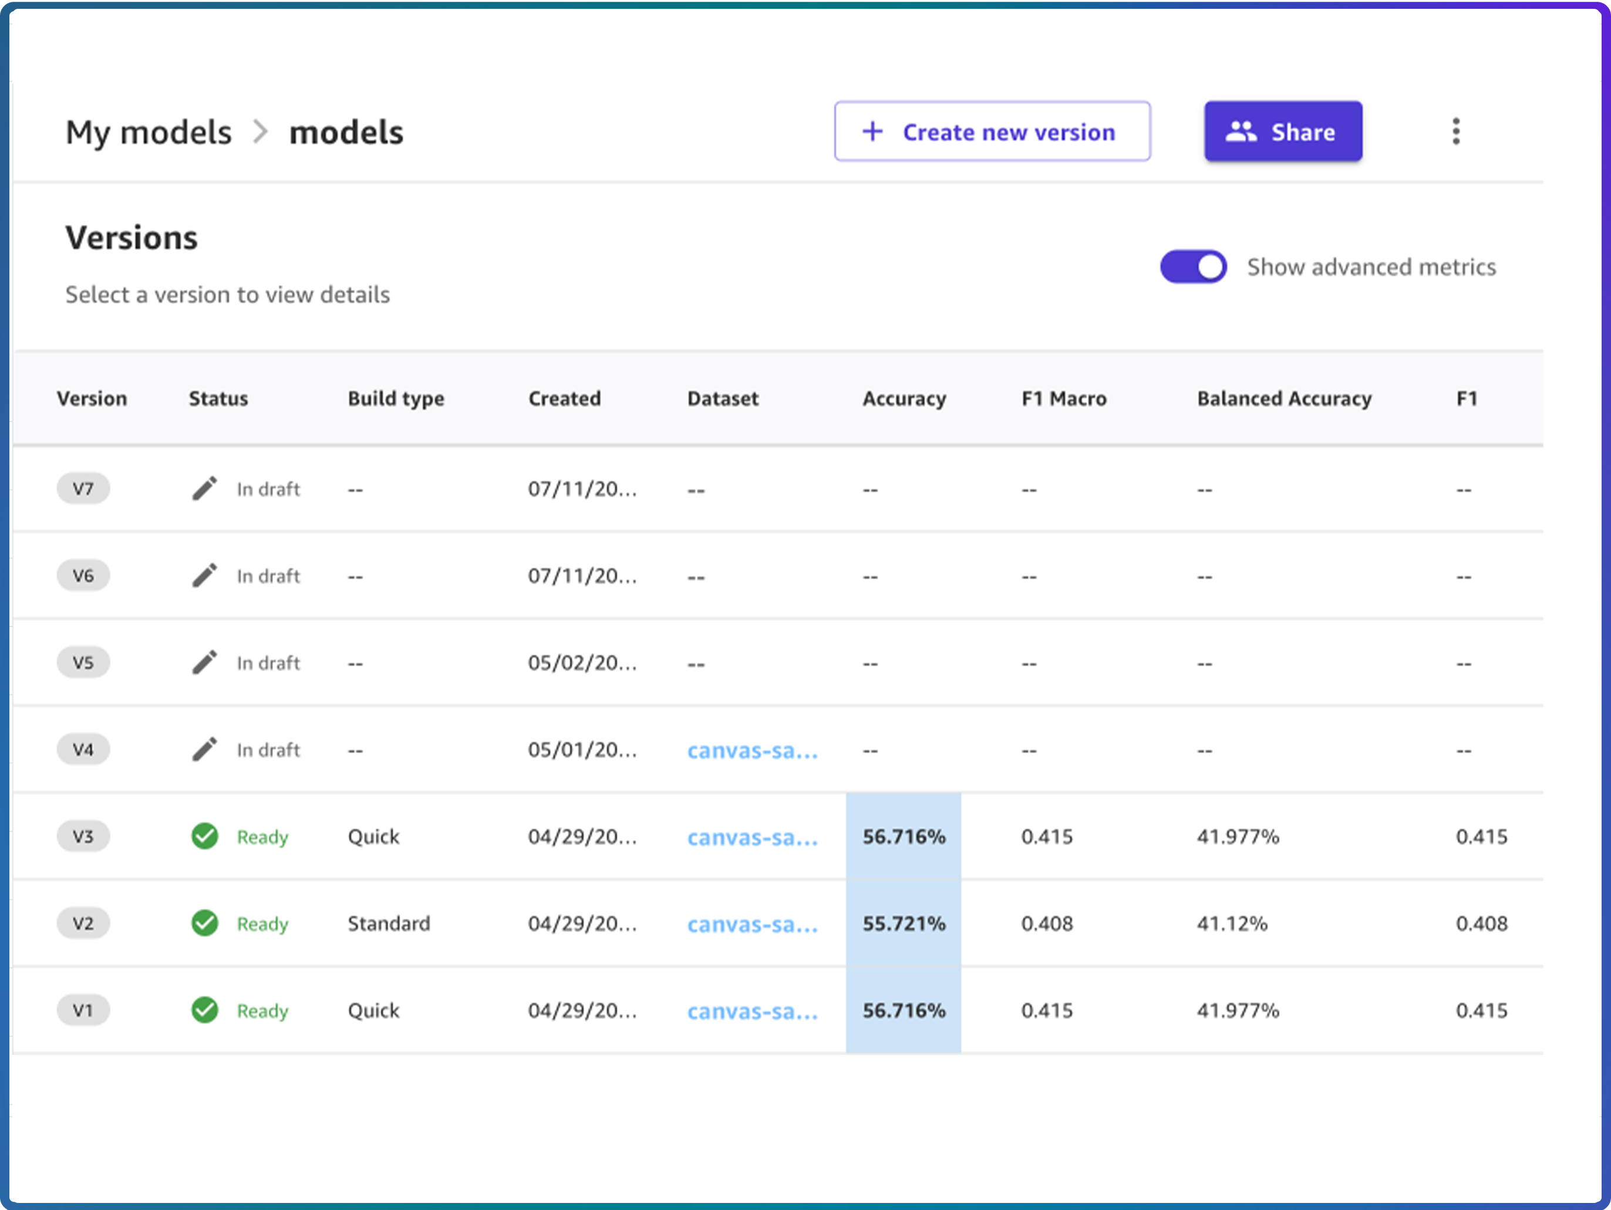Click the Accuracy column header
1611x1210 pixels.
[904, 399]
